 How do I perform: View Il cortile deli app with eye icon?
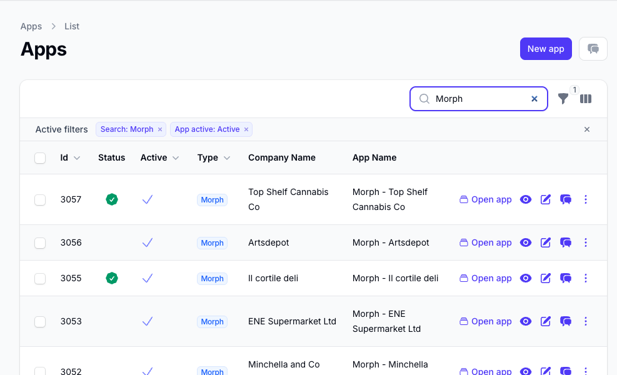pyautogui.click(x=526, y=278)
